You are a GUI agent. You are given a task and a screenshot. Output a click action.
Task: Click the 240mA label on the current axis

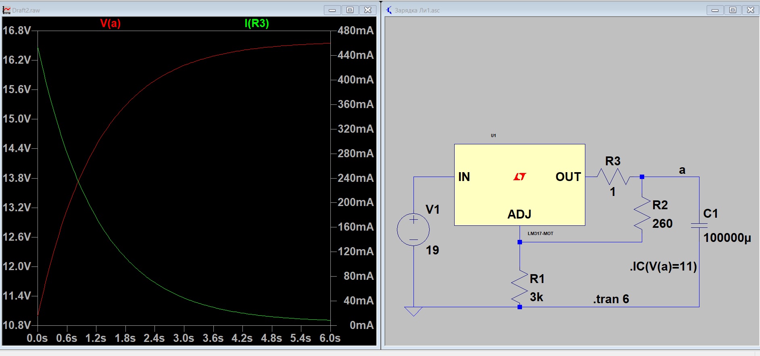pyautogui.click(x=355, y=178)
